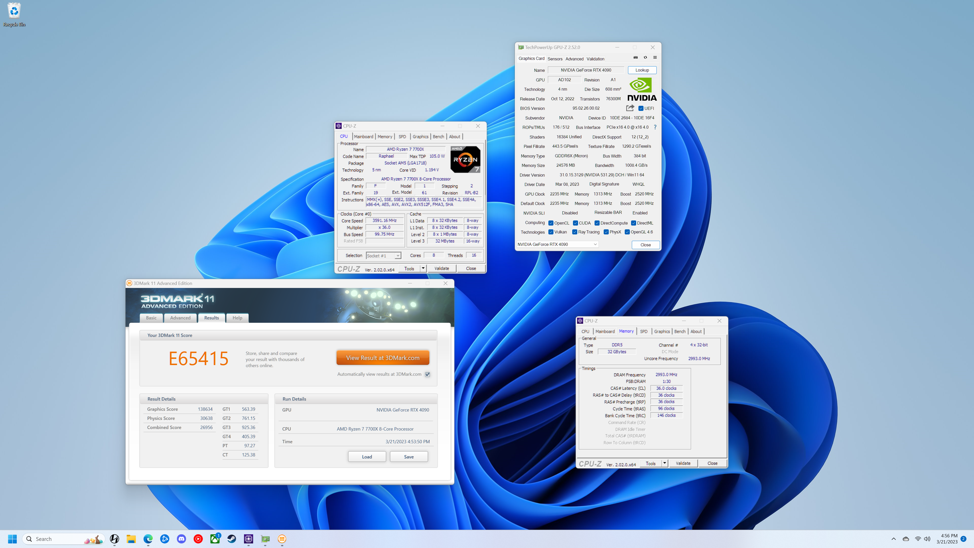
Task: Click the GPU Name field NVIDIA GeForce RTX 4090
Action: tap(586, 70)
